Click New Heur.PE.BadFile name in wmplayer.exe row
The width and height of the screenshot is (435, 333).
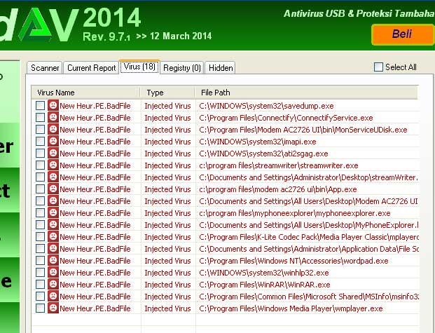click(x=95, y=308)
